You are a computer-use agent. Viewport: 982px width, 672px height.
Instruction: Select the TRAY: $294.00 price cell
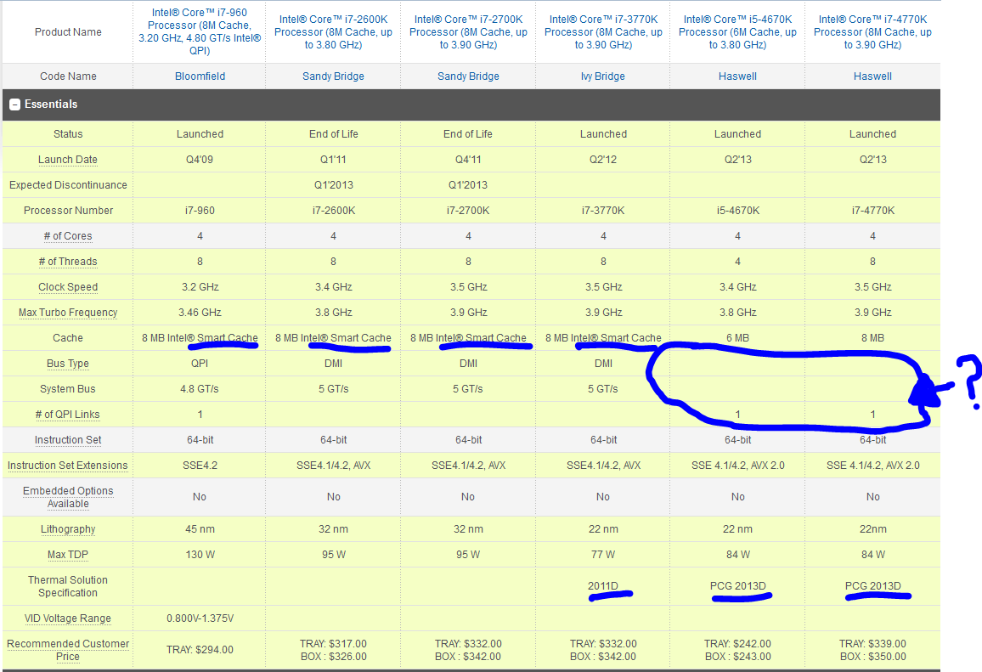(200, 650)
